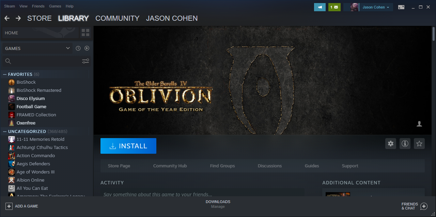
Task: Click the game page vertical scrollbar
Action: tap(434, 34)
